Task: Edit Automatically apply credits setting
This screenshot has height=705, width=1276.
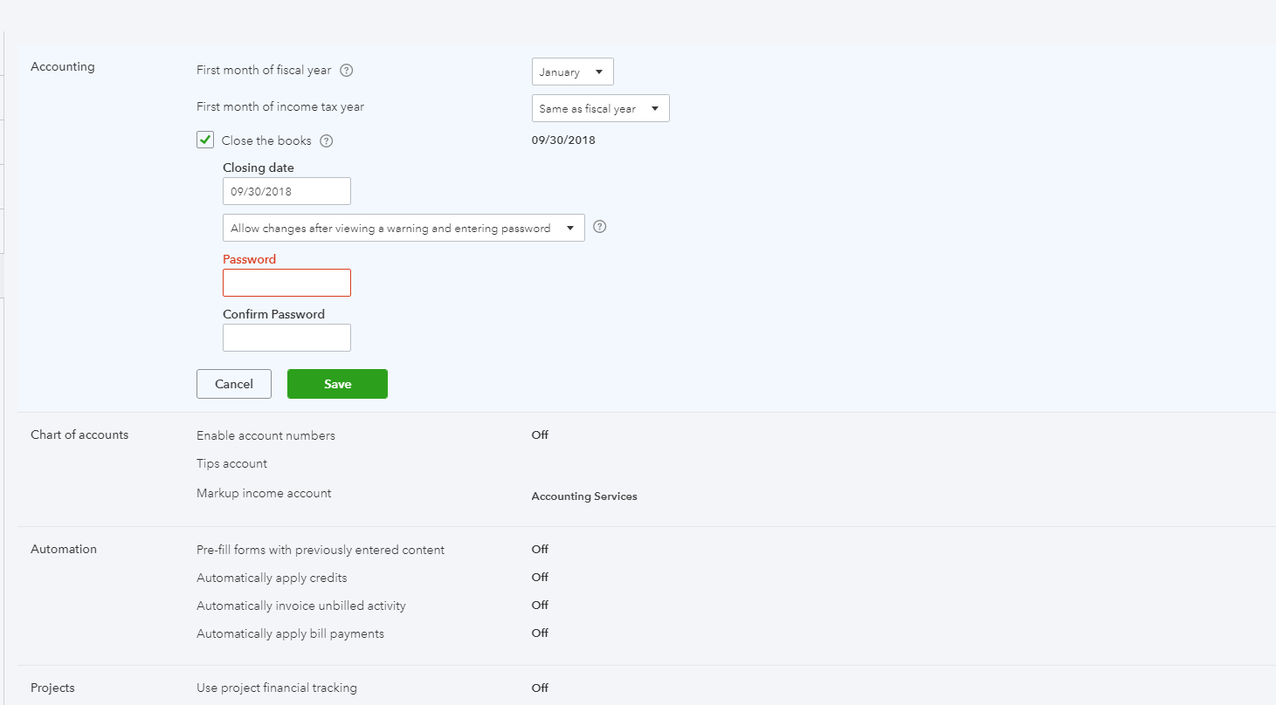Action: (x=272, y=578)
